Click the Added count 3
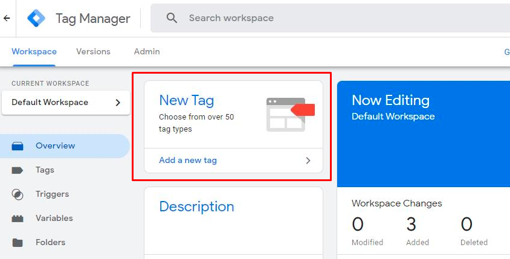Viewport: 510px width, 259px height. coord(411,224)
